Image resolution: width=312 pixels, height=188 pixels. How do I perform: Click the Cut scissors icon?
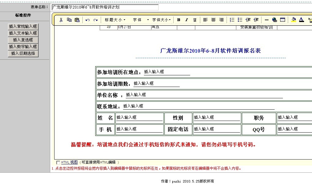click(61, 20)
